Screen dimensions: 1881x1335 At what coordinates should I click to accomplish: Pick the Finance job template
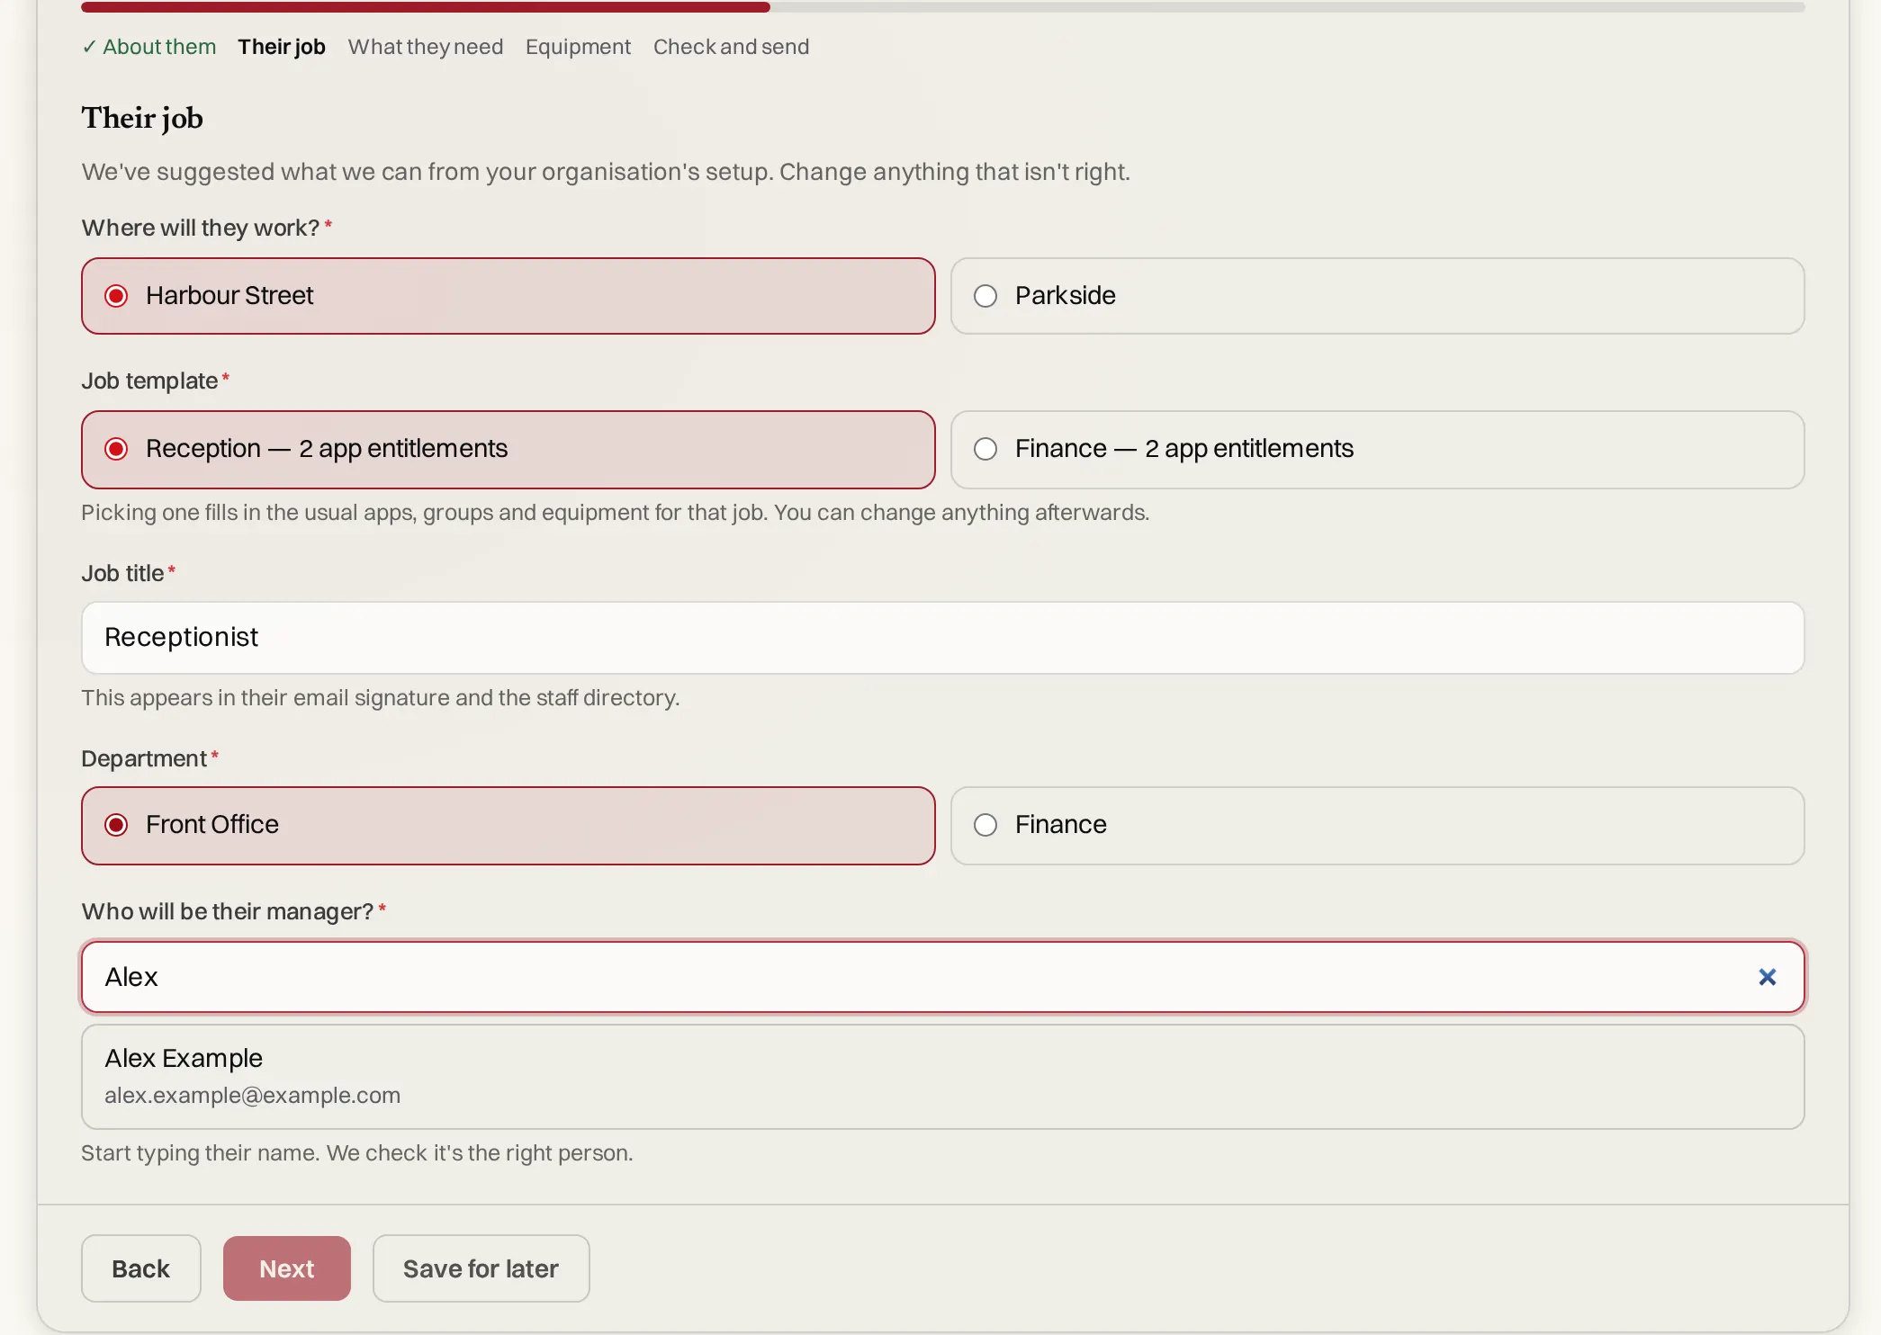click(x=1377, y=450)
